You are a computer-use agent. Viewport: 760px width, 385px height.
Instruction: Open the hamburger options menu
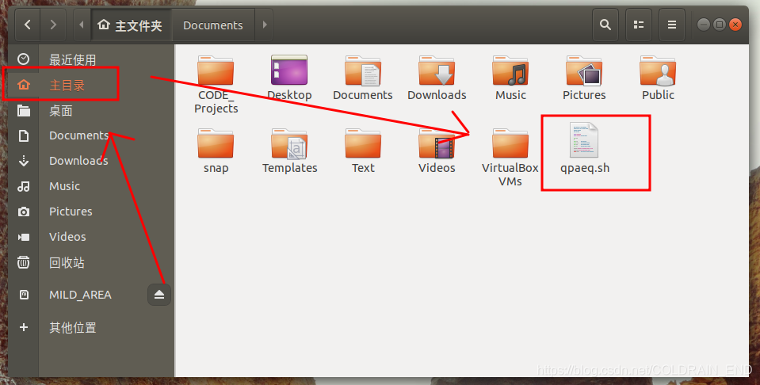point(672,25)
